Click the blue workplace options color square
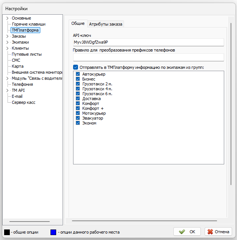Screen dimensions: 237x240 click(x=53, y=232)
